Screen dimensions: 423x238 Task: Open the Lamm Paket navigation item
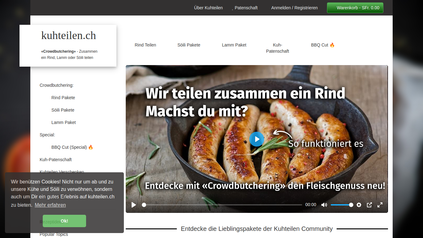tap(234, 45)
